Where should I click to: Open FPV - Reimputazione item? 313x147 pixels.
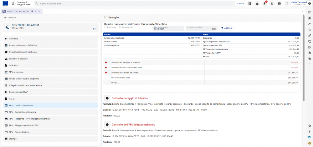pos(50,132)
